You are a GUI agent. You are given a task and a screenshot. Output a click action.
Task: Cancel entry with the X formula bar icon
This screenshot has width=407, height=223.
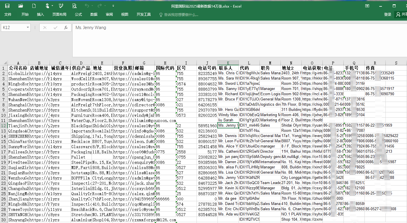coord(45,28)
